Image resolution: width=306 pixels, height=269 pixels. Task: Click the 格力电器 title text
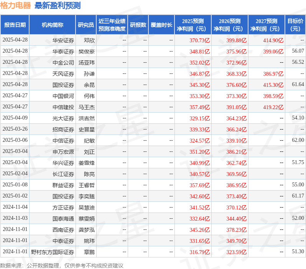[x=15, y=5]
